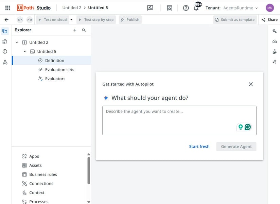Open the gauge icon on right rail

[275, 41]
